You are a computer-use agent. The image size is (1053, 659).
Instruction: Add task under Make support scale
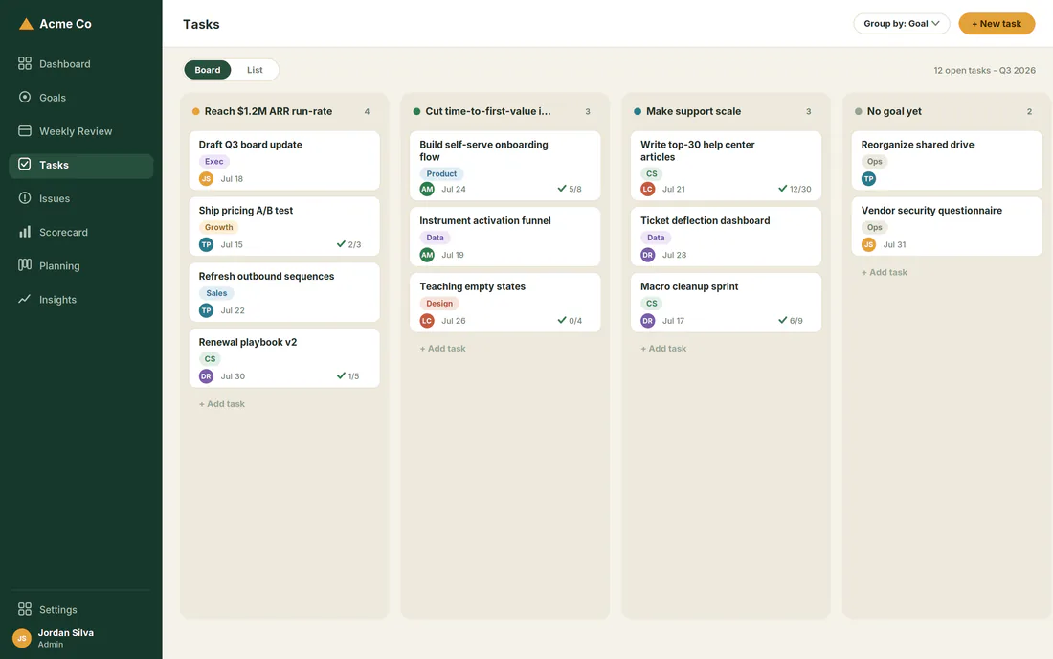point(663,348)
